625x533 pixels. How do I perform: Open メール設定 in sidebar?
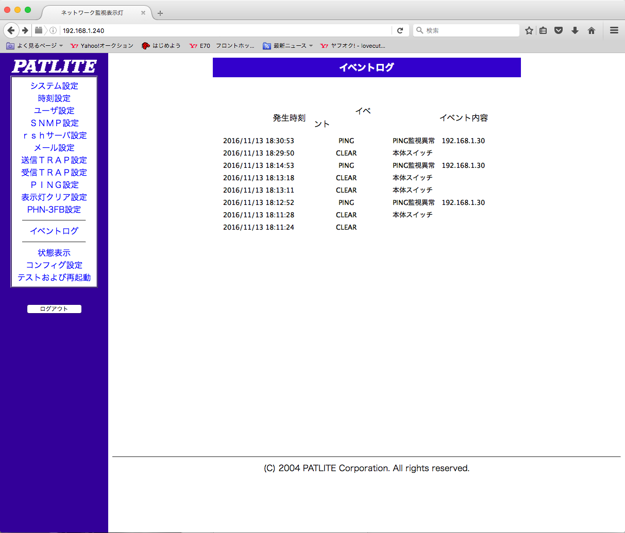click(x=54, y=148)
